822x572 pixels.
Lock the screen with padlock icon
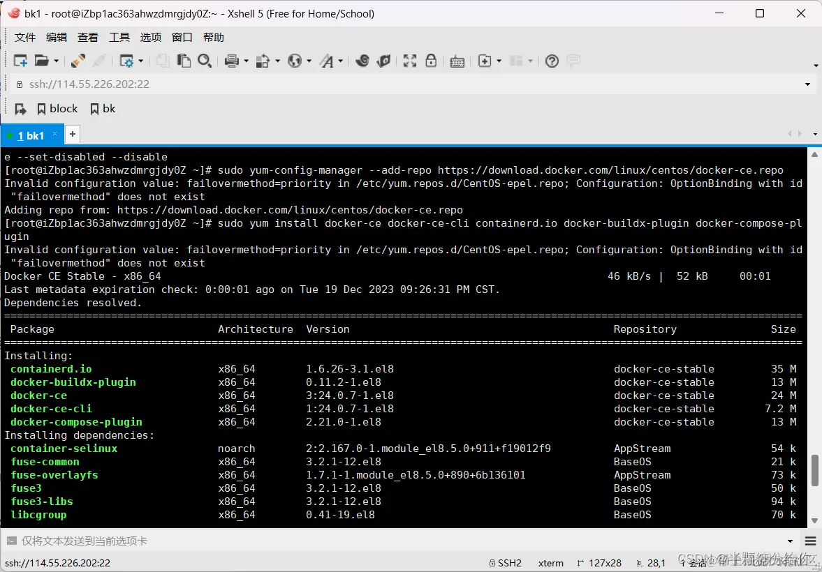[431, 61]
